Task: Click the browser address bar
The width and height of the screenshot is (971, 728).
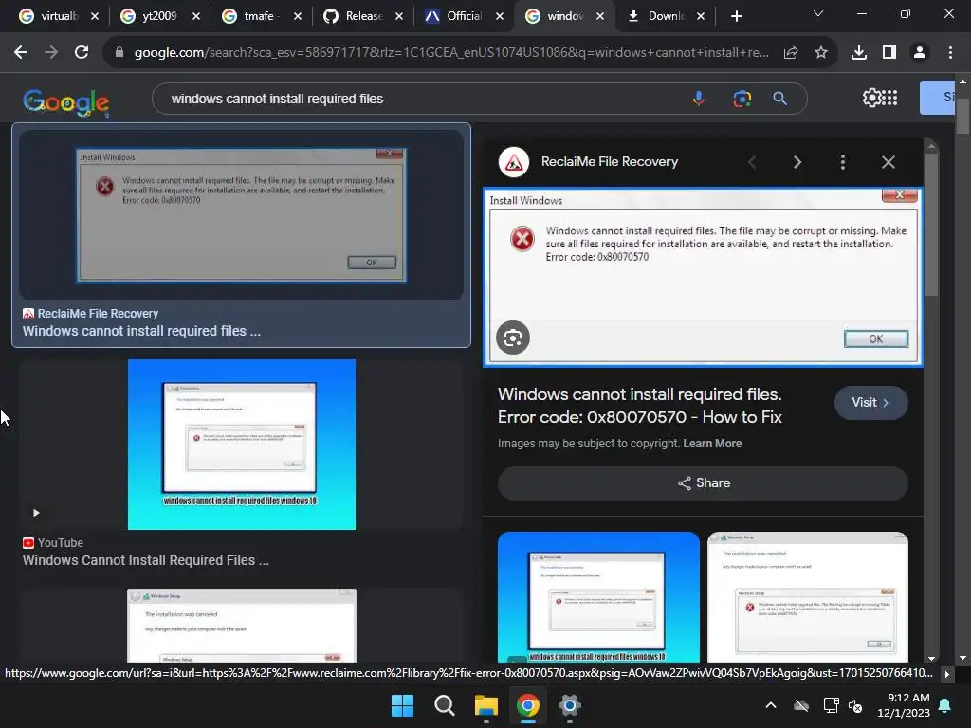Action: click(450, 53)
